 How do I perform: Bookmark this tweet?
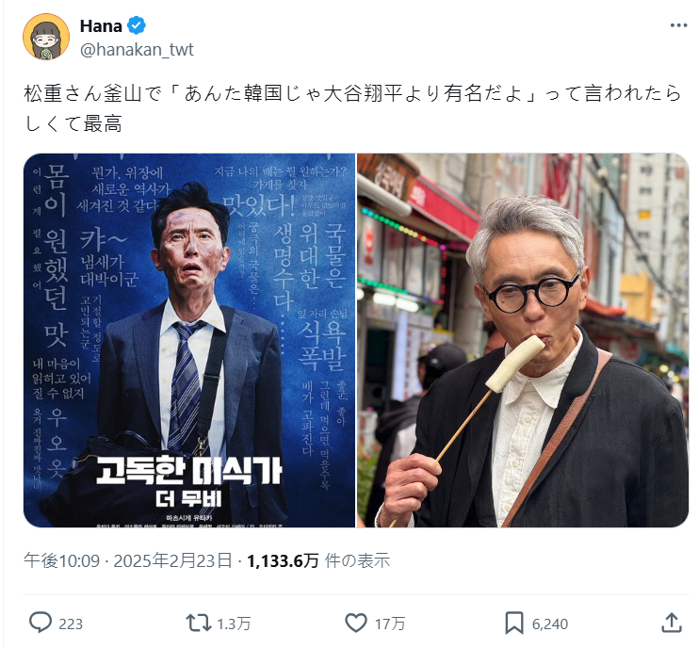[x=514, y=624]
